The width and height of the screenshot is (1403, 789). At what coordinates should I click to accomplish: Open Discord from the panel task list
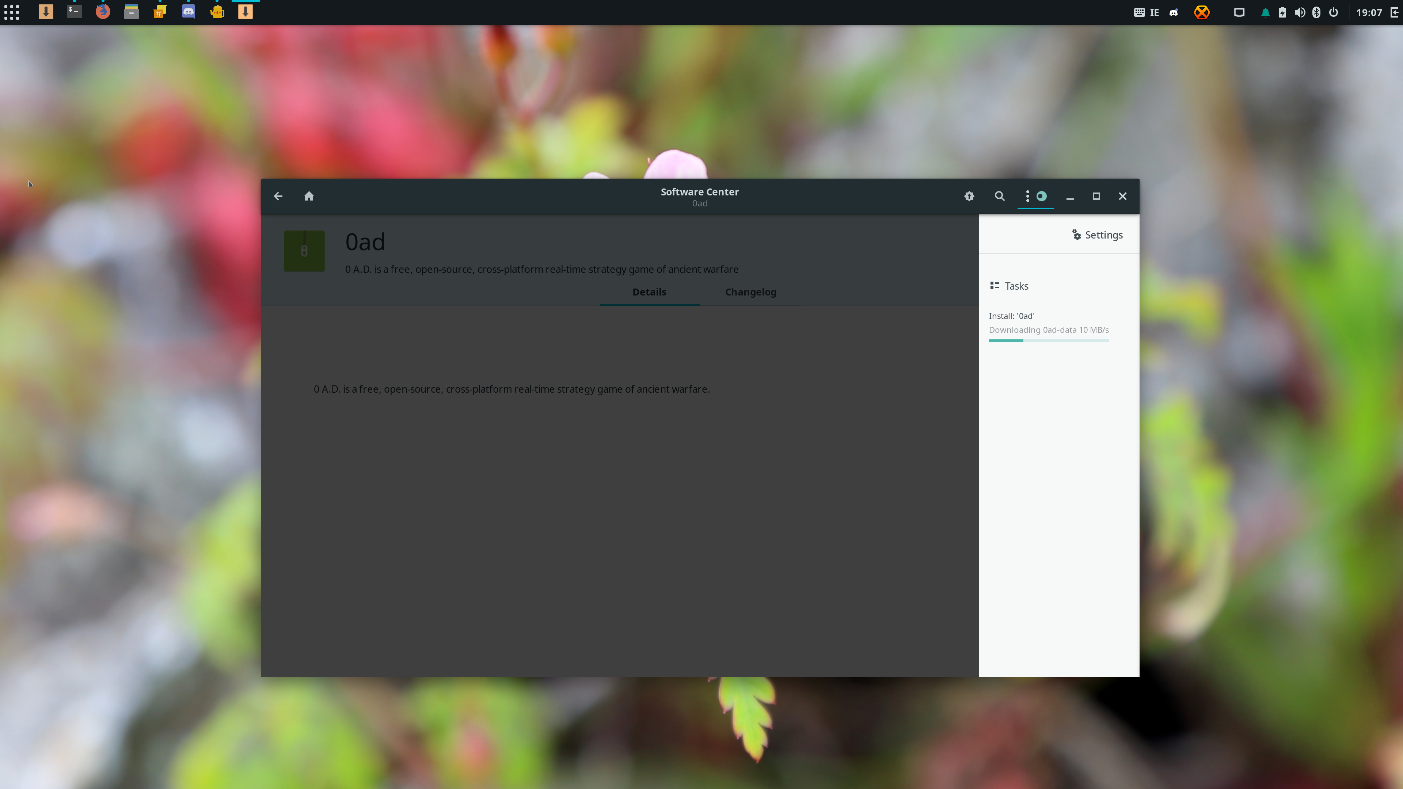pos(189,11)
